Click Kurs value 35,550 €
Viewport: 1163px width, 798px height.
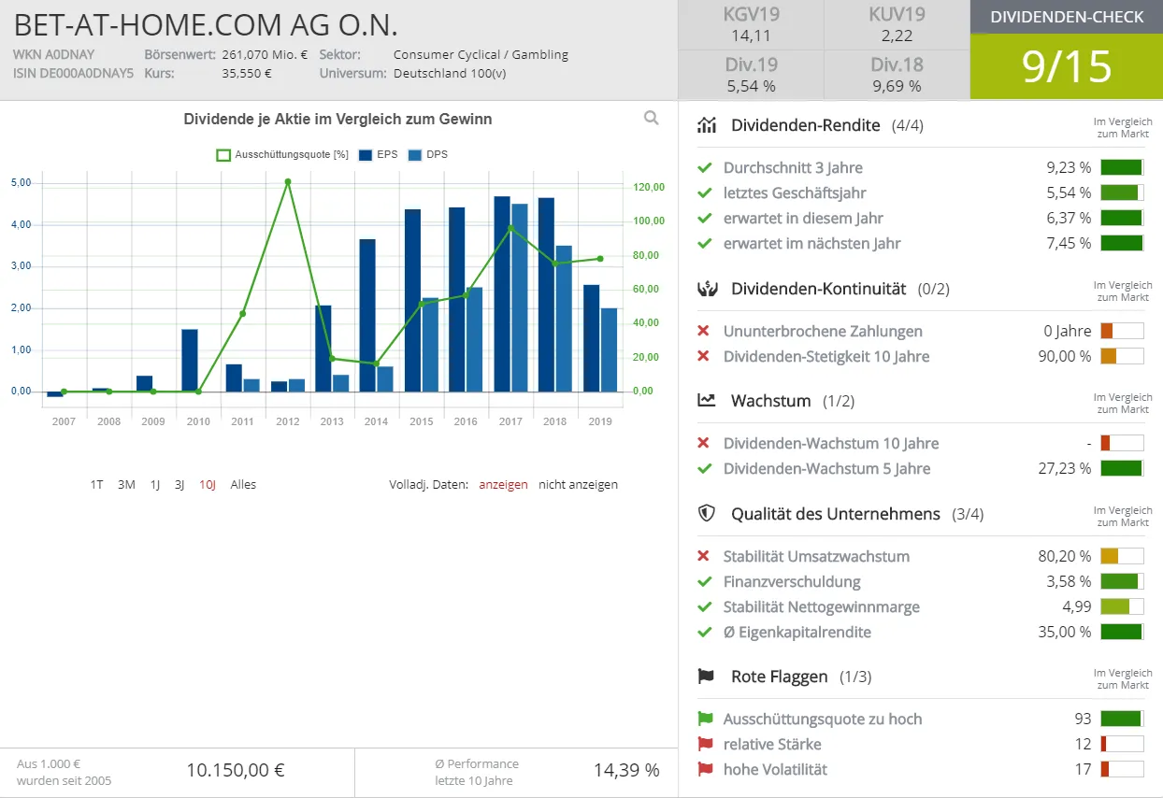[247, 73]
